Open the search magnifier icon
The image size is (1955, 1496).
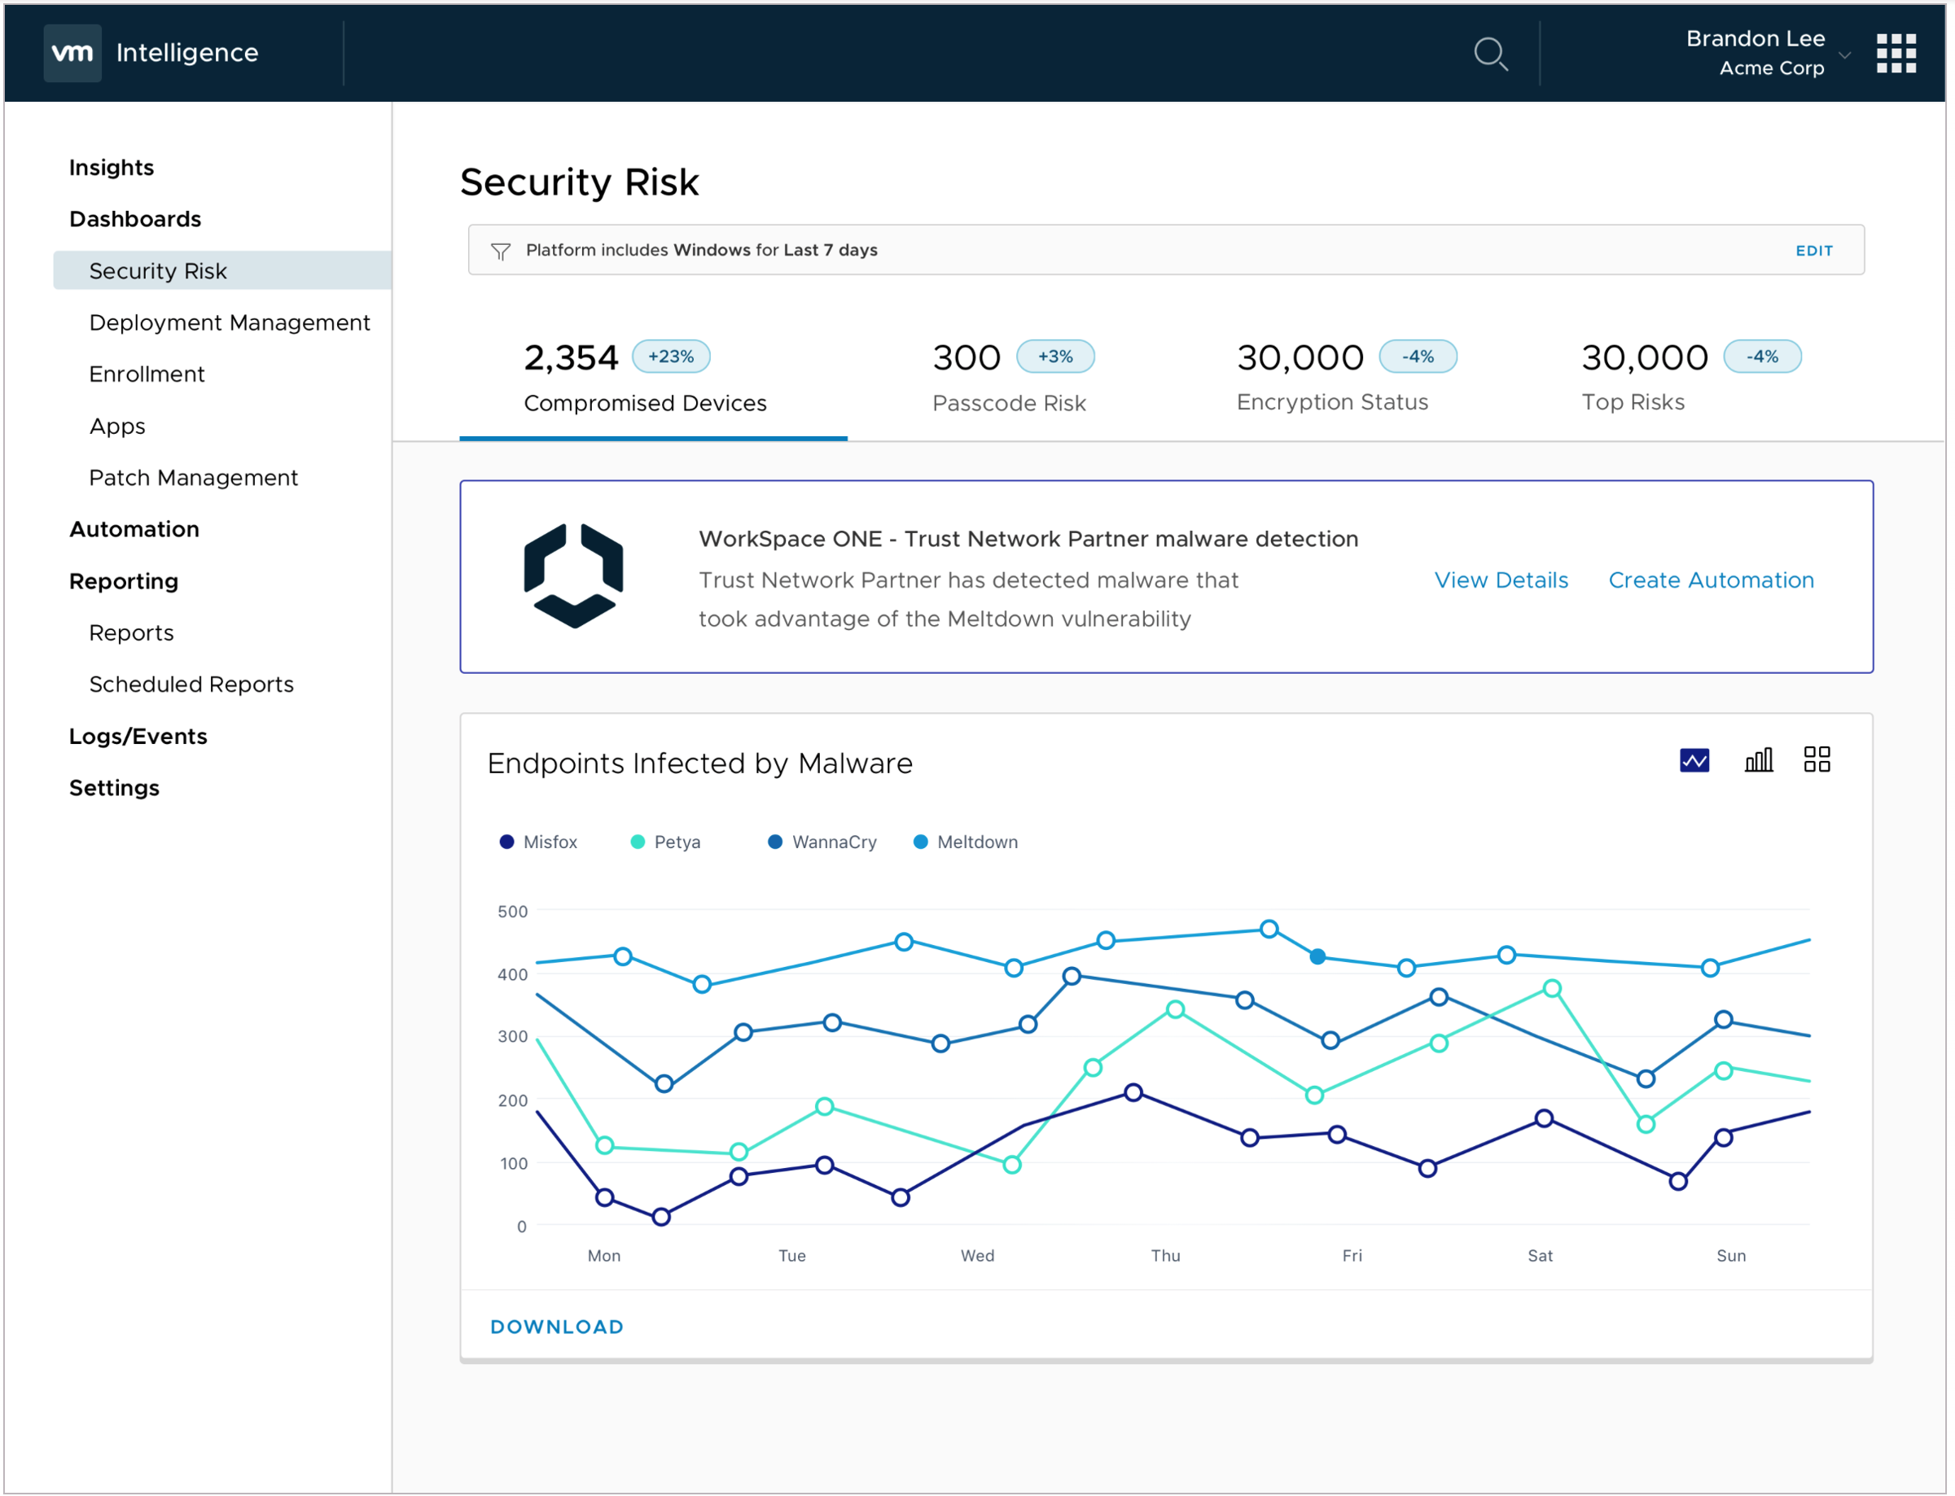(x=1490, y=54)
